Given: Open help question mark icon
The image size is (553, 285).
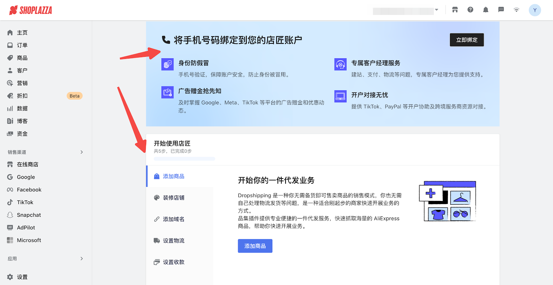Looking at the screenshot, I should (470, 10).
